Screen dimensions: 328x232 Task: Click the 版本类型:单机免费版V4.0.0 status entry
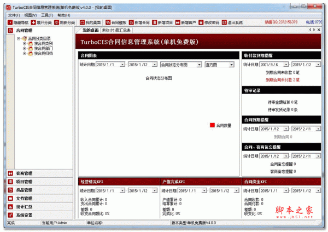194,223
